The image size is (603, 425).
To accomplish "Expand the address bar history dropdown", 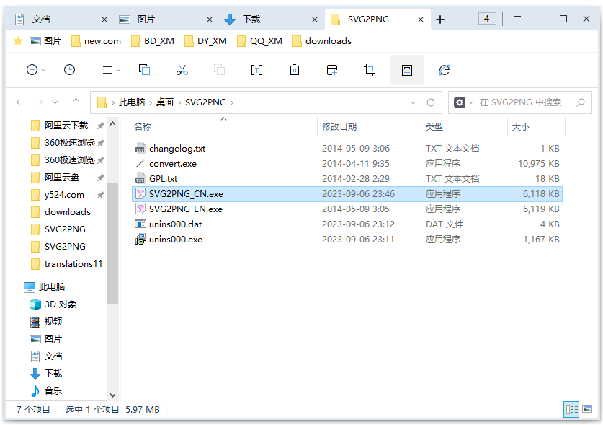I will (413, 102).
